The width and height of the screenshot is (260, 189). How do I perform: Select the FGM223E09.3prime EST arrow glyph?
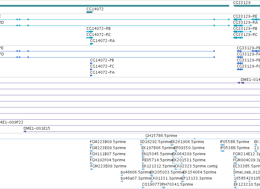[92, 169]
